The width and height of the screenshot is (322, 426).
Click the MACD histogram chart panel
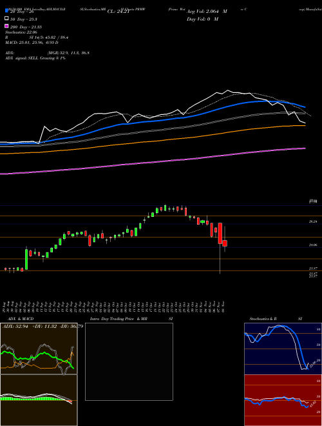39,400
